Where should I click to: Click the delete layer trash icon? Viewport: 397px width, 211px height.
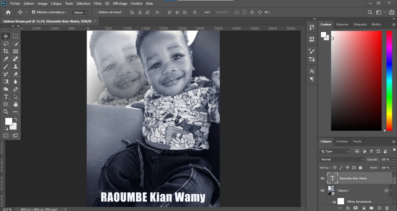coord(387,208)
